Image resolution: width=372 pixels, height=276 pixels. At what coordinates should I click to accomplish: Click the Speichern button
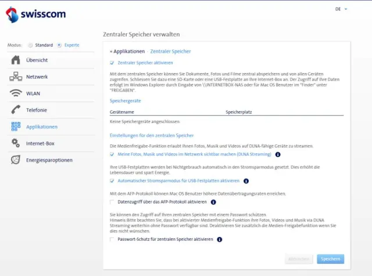pyautogui.click(x=330, y=259)
